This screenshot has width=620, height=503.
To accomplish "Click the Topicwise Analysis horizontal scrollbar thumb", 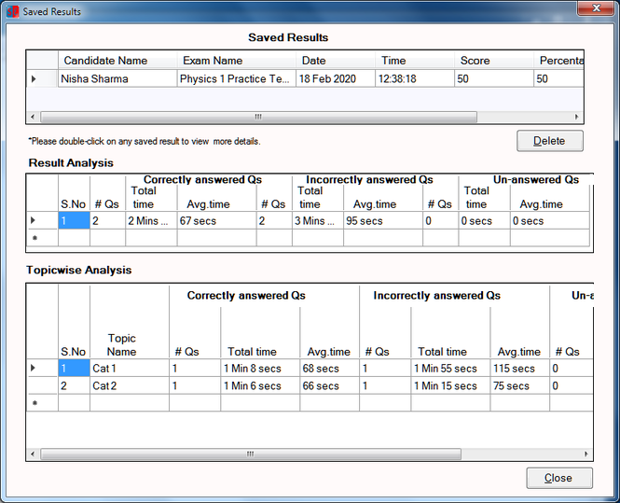I will pyautogui.click(x=251, y=454).
